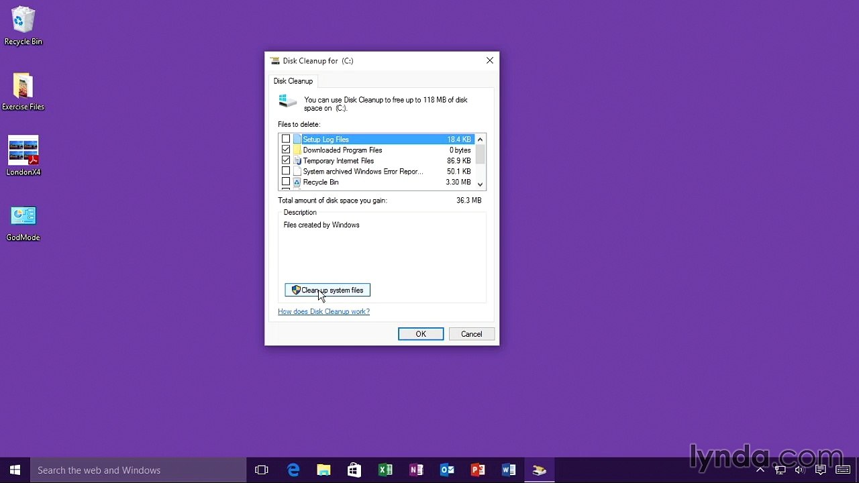
Task: Click the Show Desktop sliver on the taskbar
Action: coord(857,470)
